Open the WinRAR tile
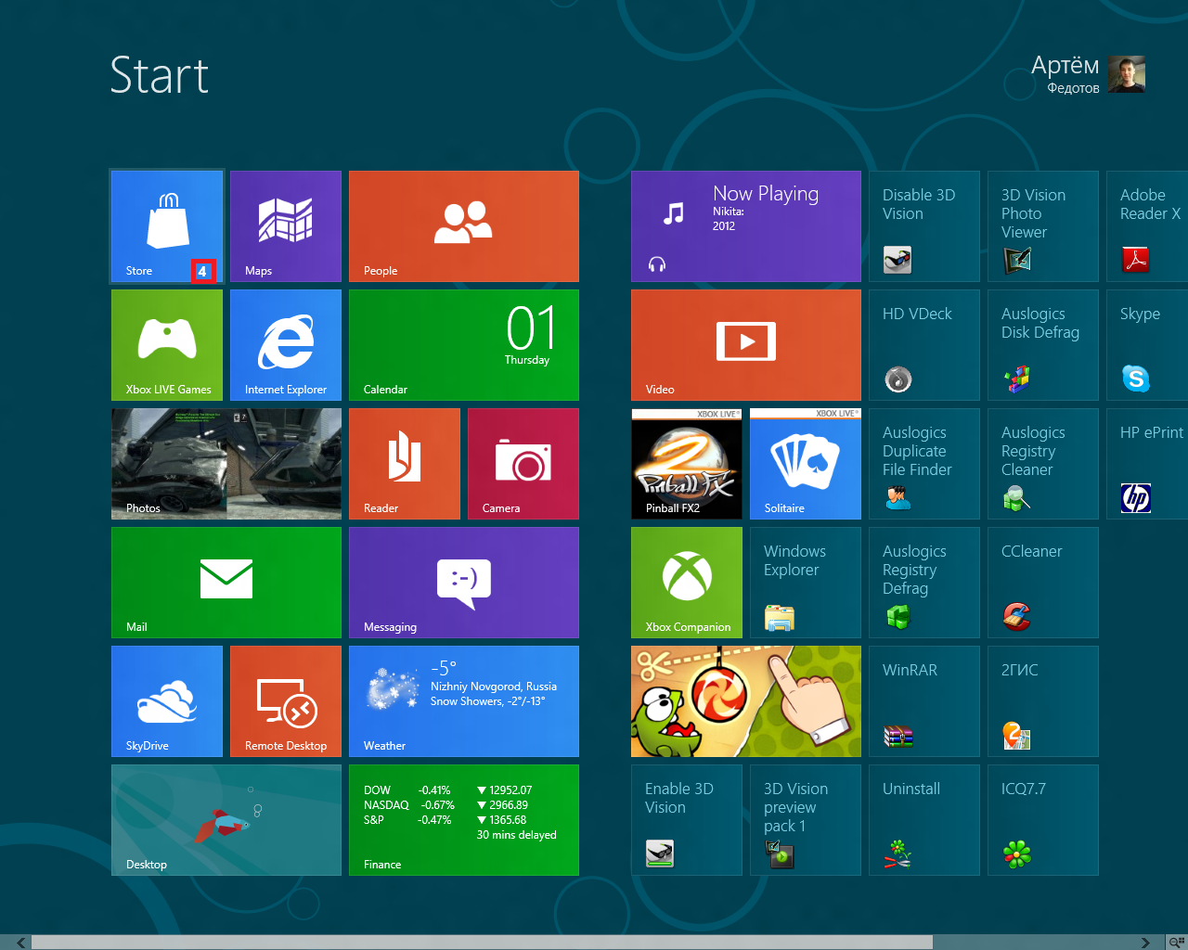Screen dimensions: 1188x950 tap(924, 701)
